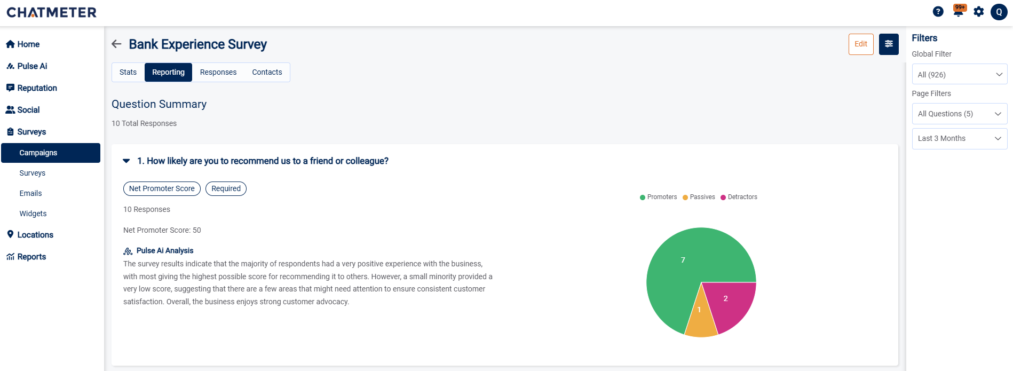This screenshot has height=371, width=1013.
Task: Click the '10 Responses' text
Action: [147, 209]
